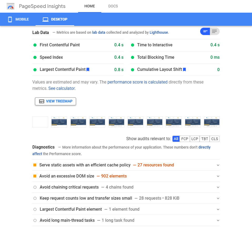
Task: Click gray circle beside Largest Contentful Paint element
Action: (x=35, y=209)
